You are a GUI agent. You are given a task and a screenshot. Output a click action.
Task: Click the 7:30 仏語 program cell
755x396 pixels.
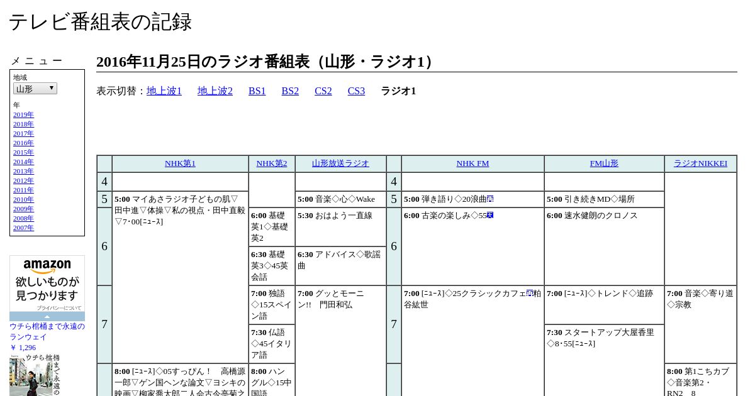[x=272, y=344]
